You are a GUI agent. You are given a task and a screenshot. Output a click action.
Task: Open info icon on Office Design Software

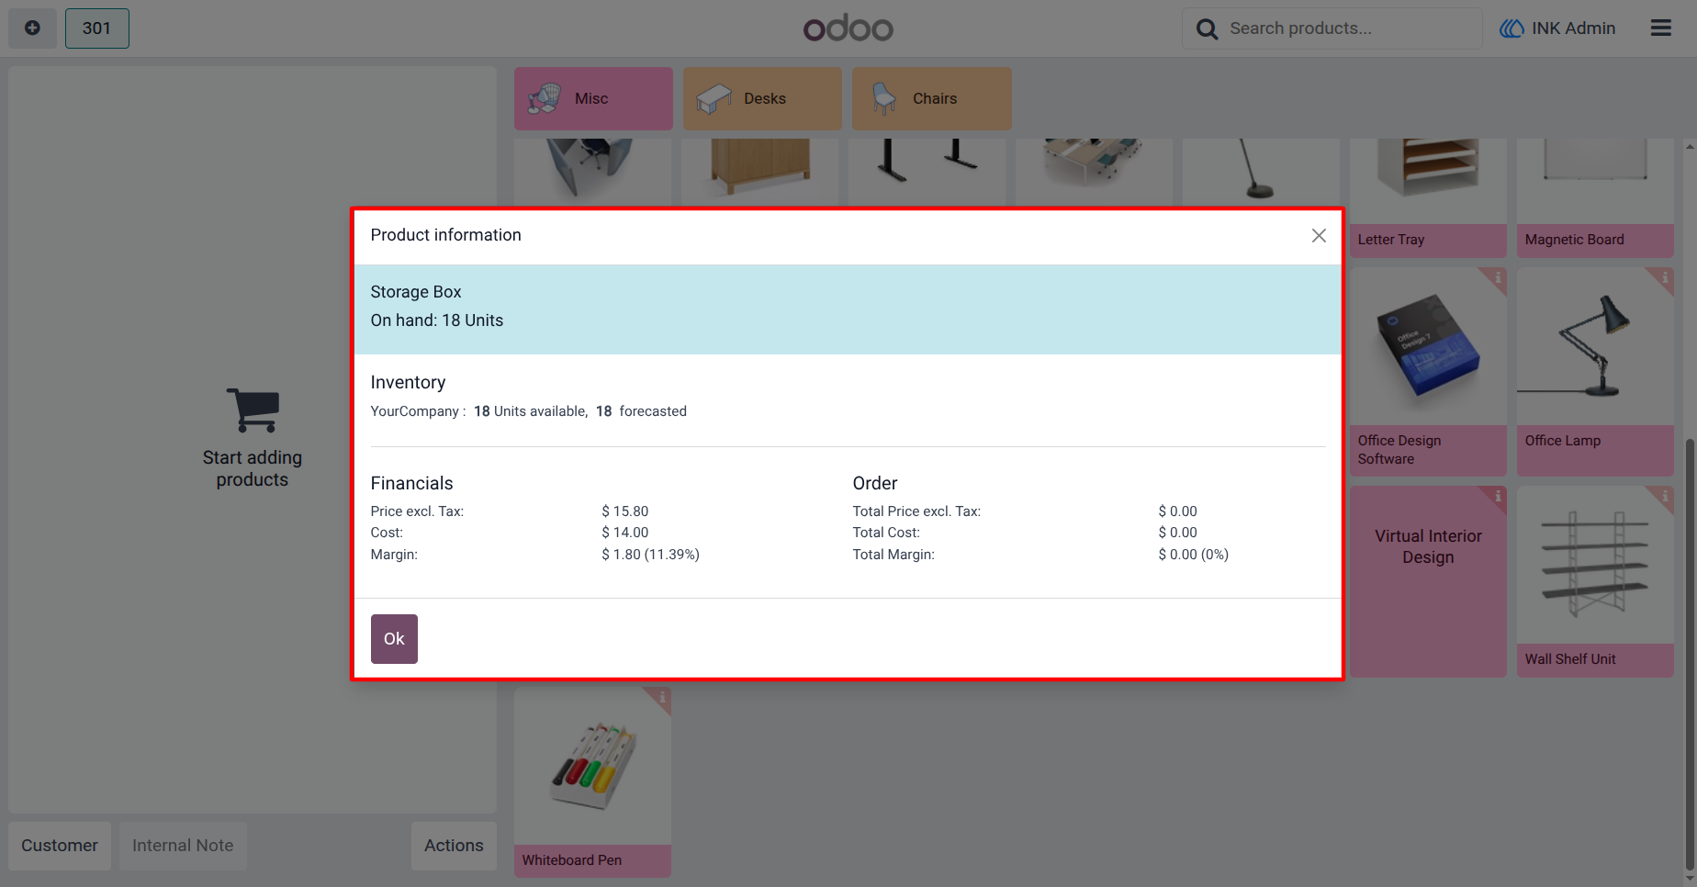tap(1497, 277)
